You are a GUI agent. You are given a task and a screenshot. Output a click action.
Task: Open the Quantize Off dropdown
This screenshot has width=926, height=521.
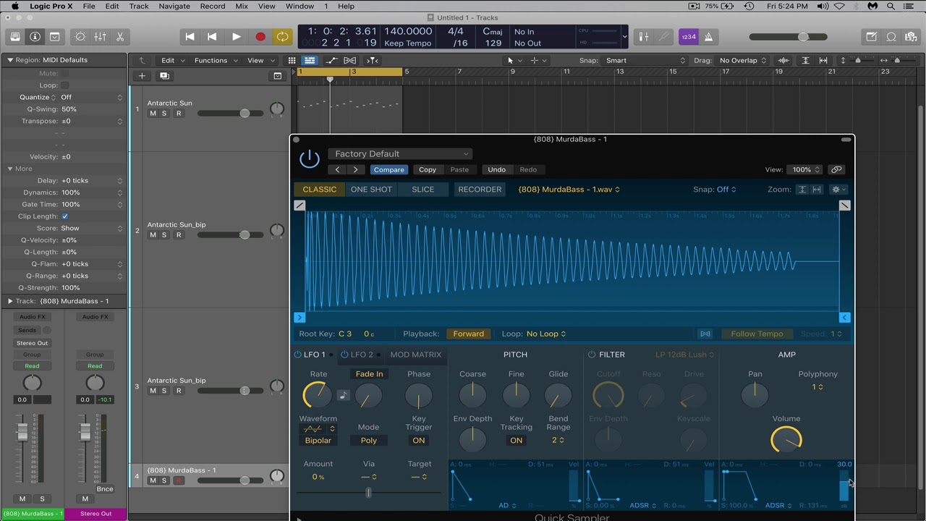coord(92,97)
